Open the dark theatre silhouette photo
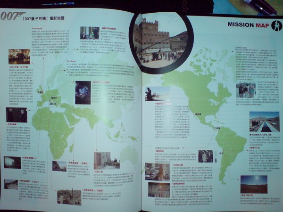The image size is (283, 212). [12, 163]
